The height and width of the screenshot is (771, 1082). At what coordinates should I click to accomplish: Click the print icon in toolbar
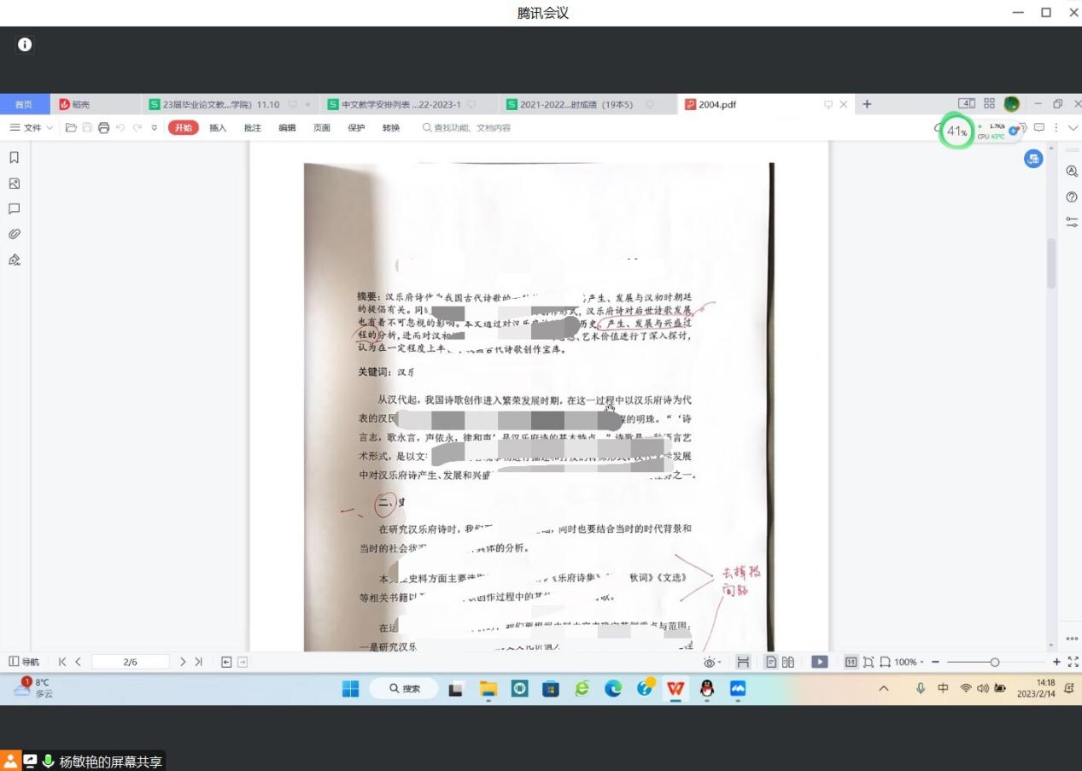[x=103, y=128]
